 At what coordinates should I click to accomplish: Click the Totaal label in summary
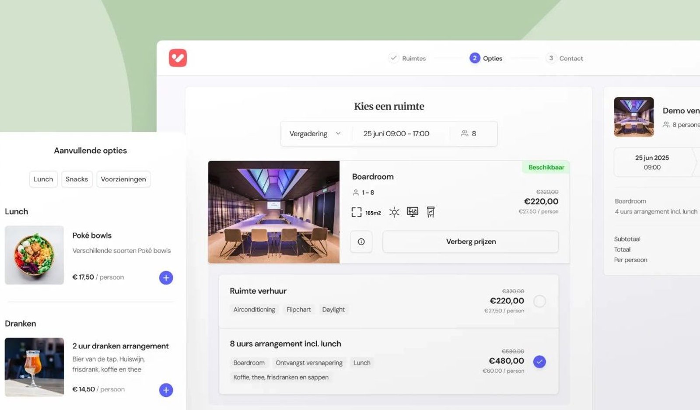622,250
